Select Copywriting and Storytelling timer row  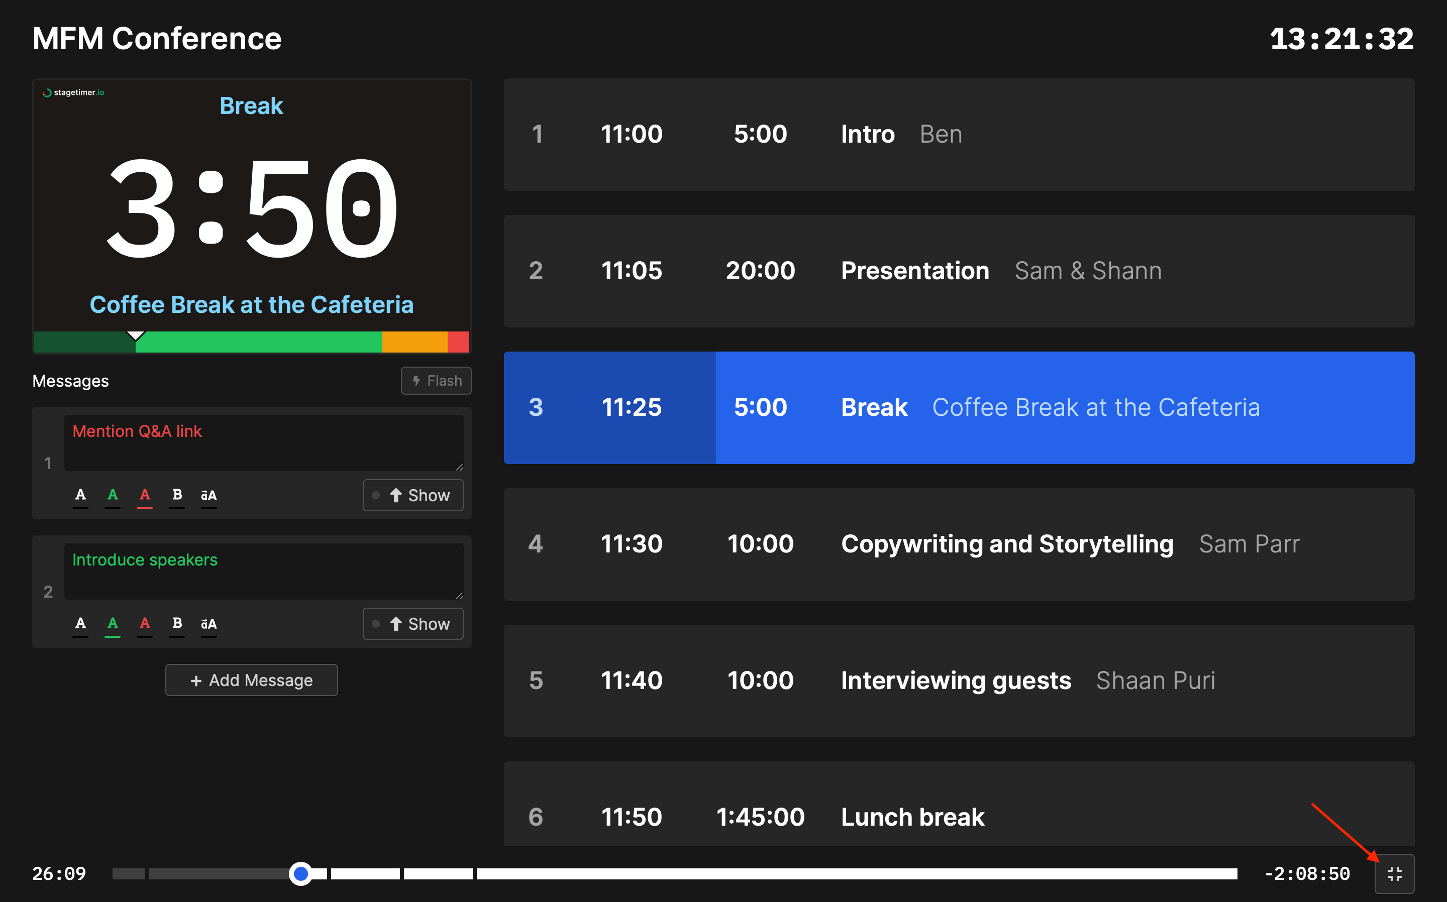click(x=959, y=544)
